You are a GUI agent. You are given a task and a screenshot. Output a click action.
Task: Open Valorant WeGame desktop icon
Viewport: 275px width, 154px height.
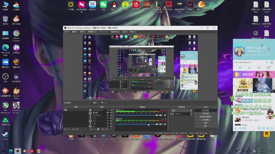tap(190, 7)
